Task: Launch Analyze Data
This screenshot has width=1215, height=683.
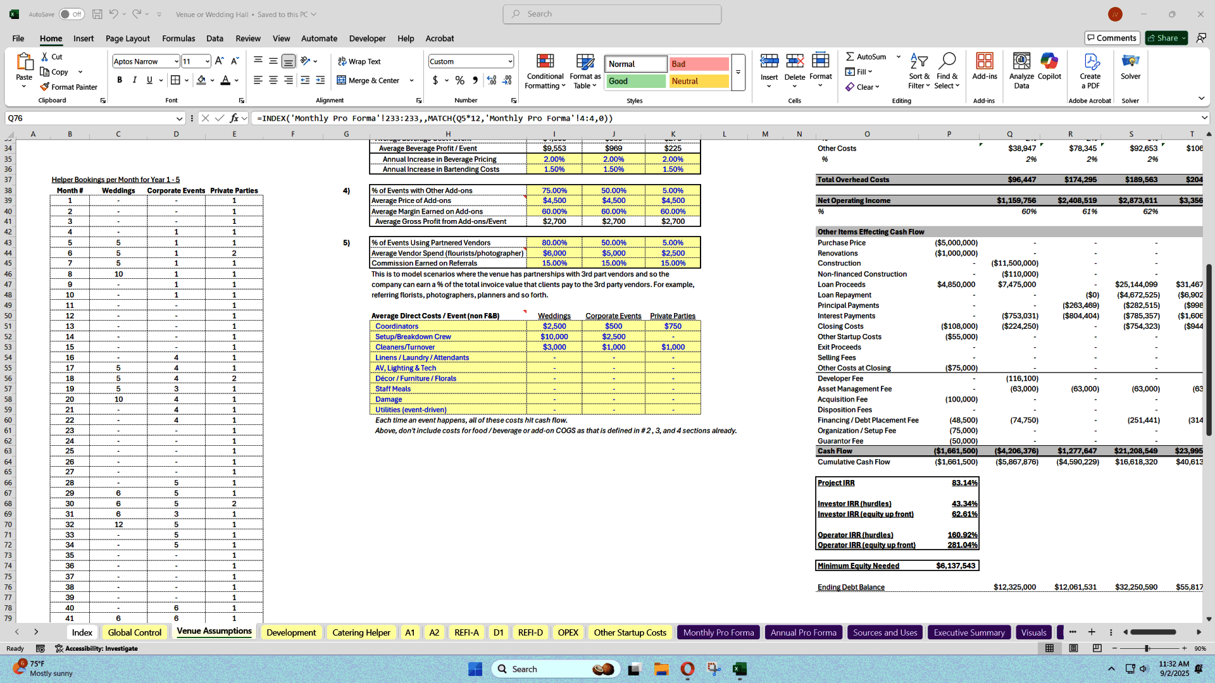Action: point(1021,70)
